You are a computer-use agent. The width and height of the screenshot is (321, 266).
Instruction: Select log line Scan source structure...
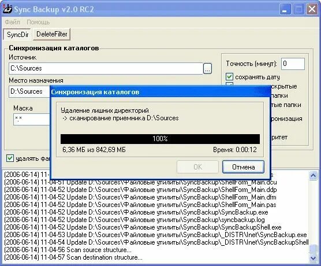tap(68, 250)
